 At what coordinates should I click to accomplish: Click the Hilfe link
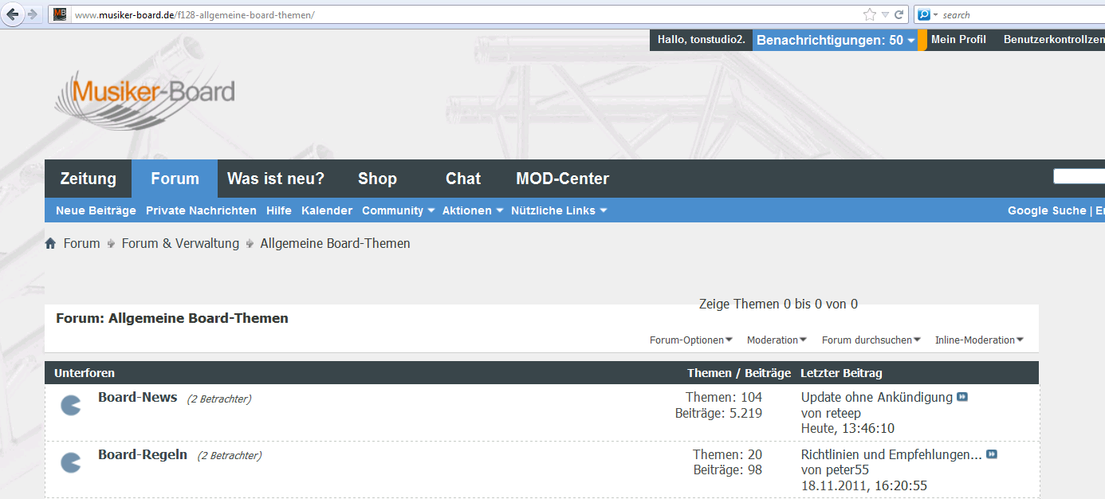point(279,210)
